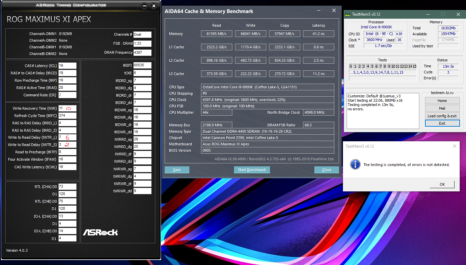Close the TestMem5 testing completed dialog
This screenshot has height=265, width=466.
tap(455, 146)
